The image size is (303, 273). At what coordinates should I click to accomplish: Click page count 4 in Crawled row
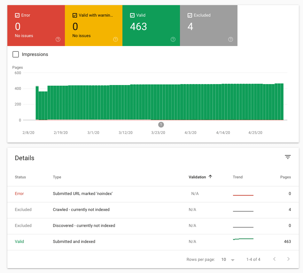pos(290,210)
